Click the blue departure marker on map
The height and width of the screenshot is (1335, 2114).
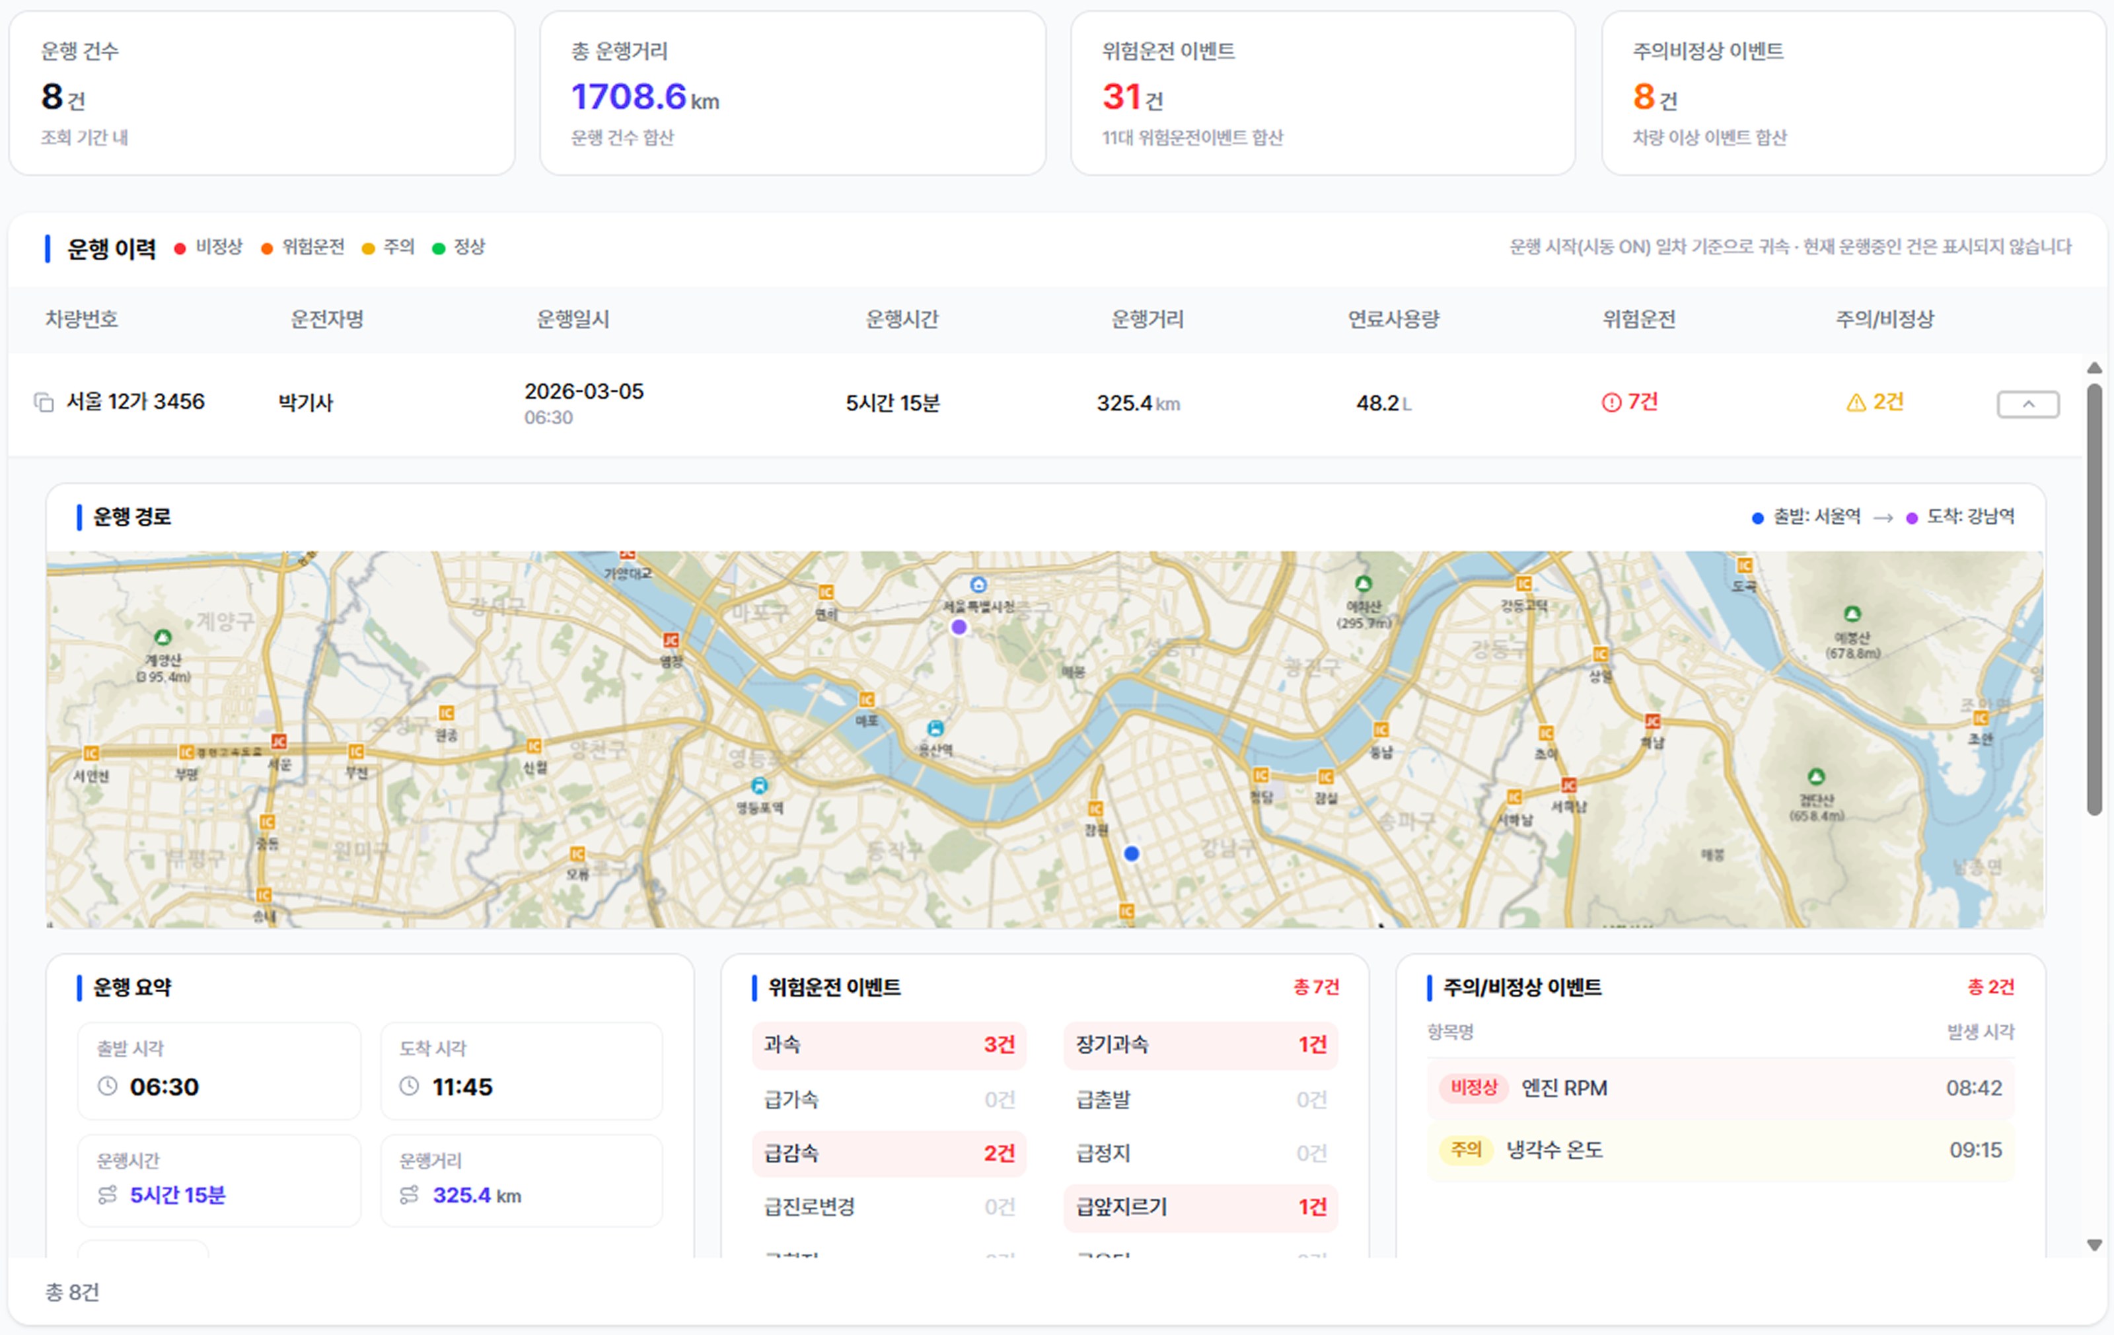pos(1132,853)
